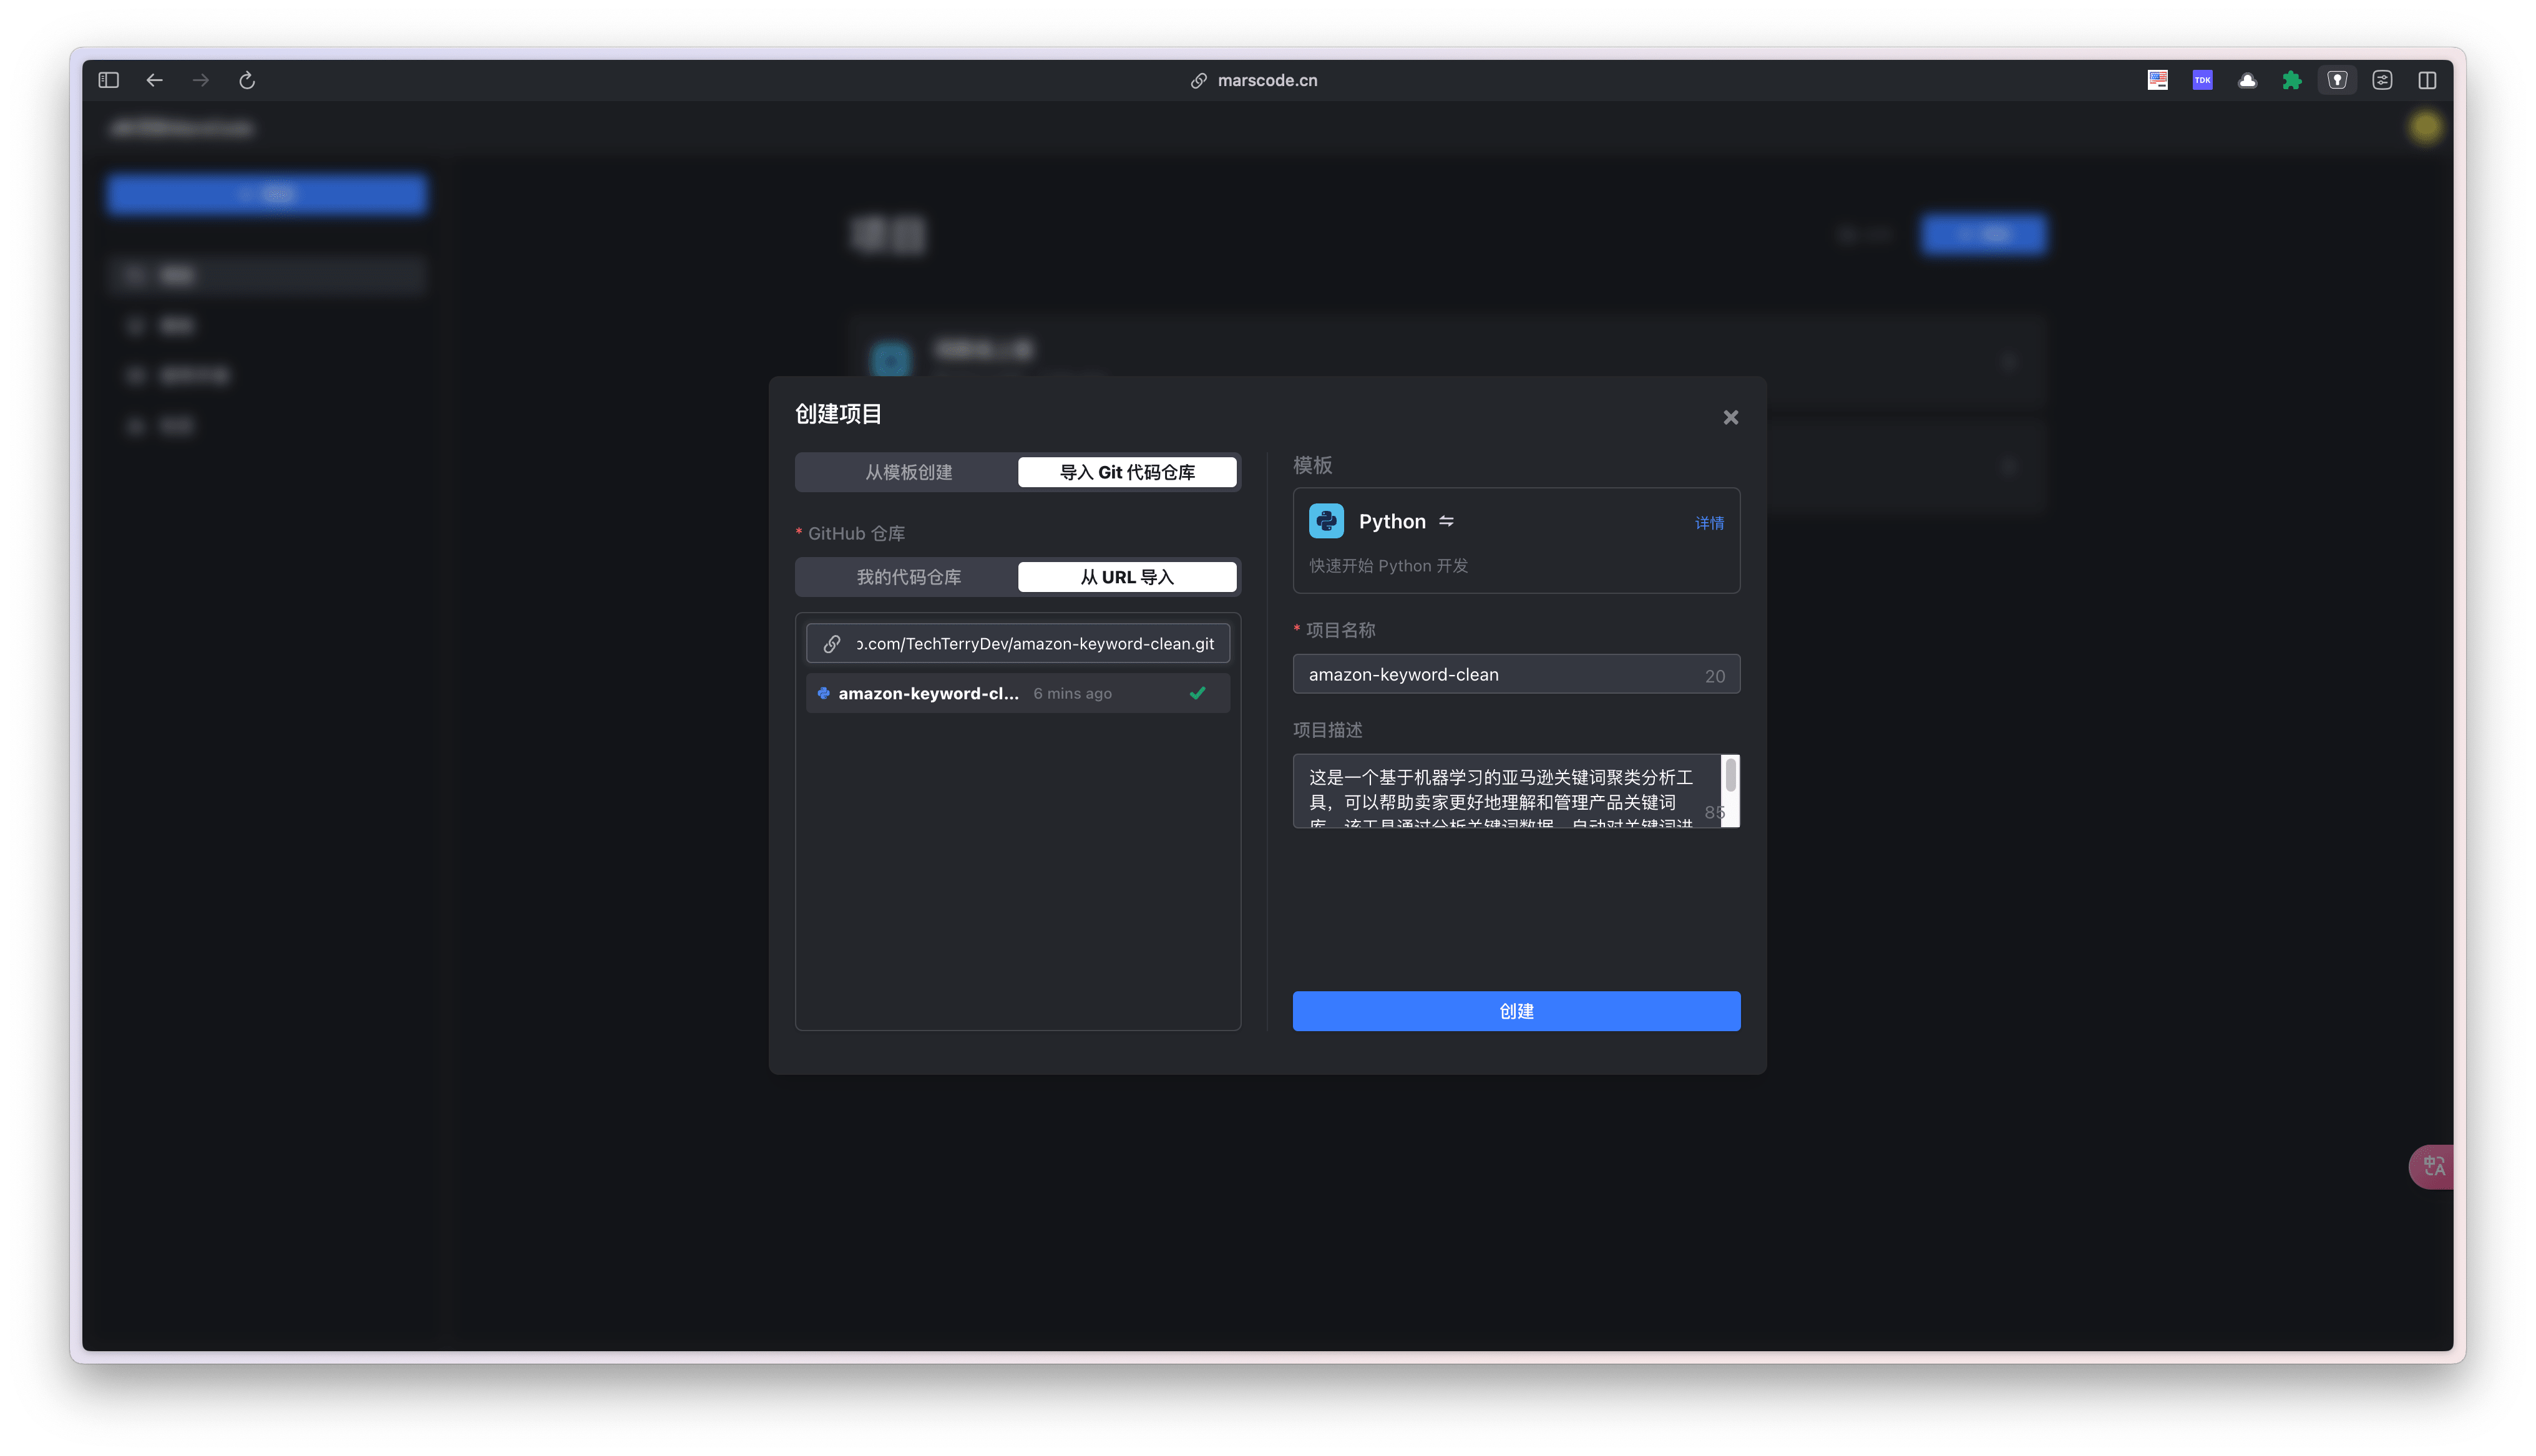2536x1456 pixels.
Task: Open the password manager shield icon
Action: pyautogui.click(x=2337, y=80)
